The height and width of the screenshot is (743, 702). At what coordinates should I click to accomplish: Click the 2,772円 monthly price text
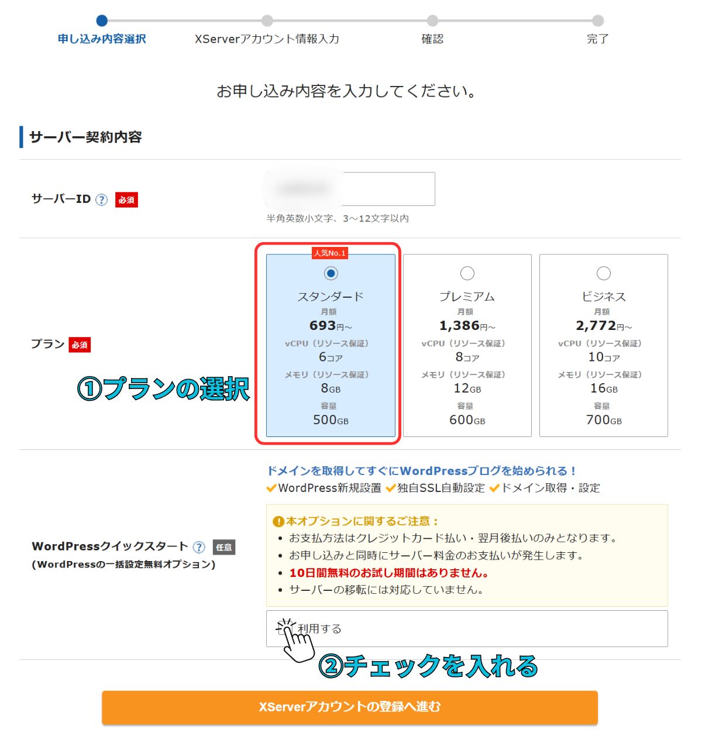[x=604, y=326]
